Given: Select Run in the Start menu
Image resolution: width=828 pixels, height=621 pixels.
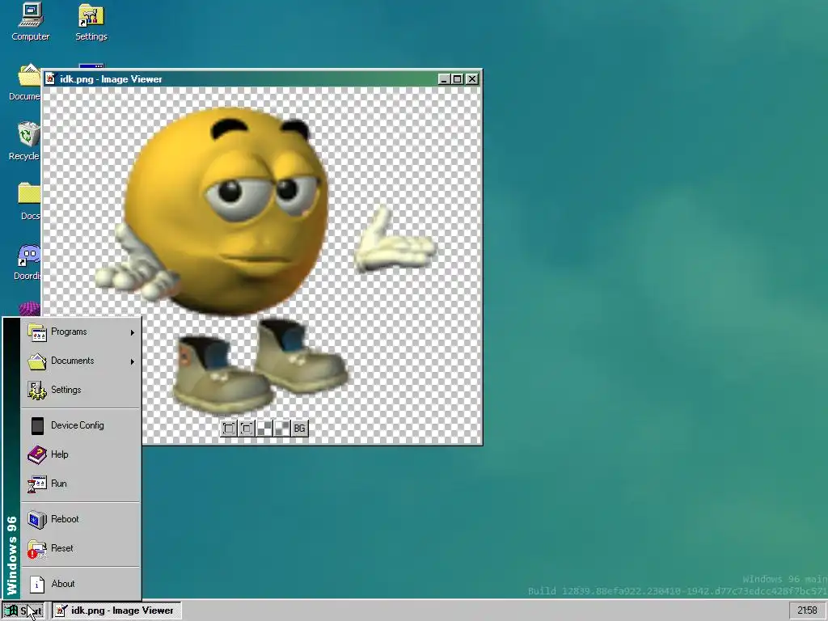Looking at the screenshot, I should 81,484.
